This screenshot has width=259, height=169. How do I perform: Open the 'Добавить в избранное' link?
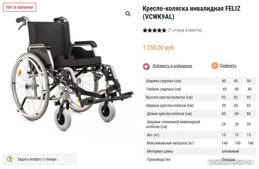[172, 66]
